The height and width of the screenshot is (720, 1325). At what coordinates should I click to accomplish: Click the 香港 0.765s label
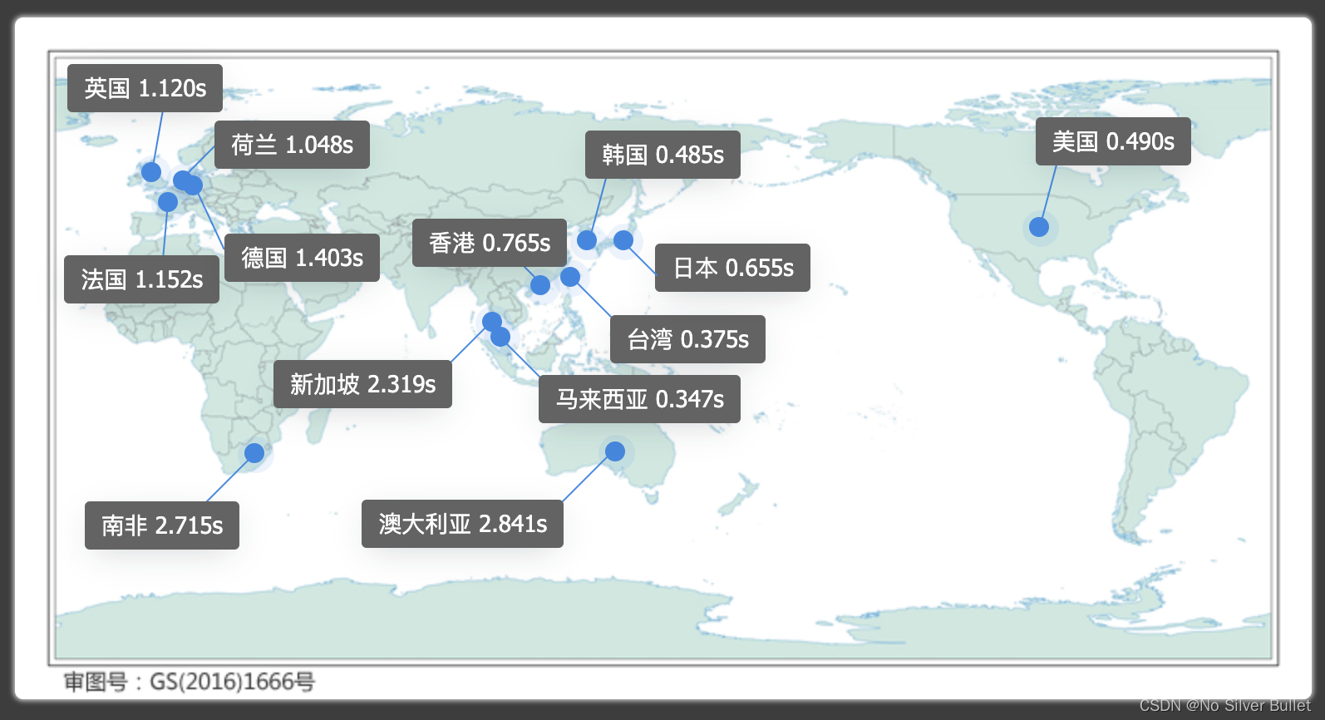490,243
